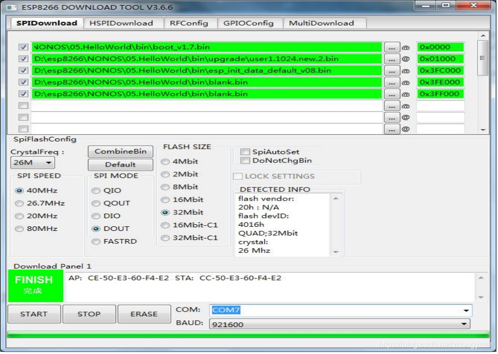The height and width of the screenshot is (354, 498).
Task: Click START to begin flashing
Action: (34, 315)
